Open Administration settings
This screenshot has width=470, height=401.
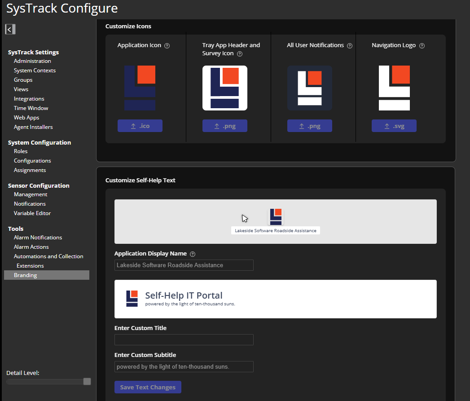click(x=32, y=61)
